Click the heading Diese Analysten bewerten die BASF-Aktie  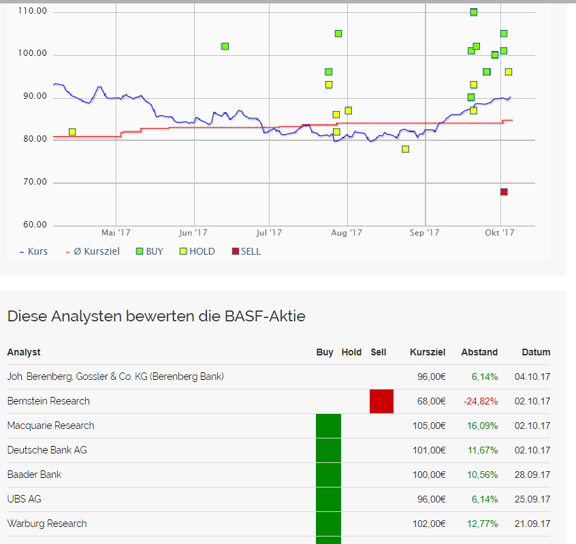156,317
